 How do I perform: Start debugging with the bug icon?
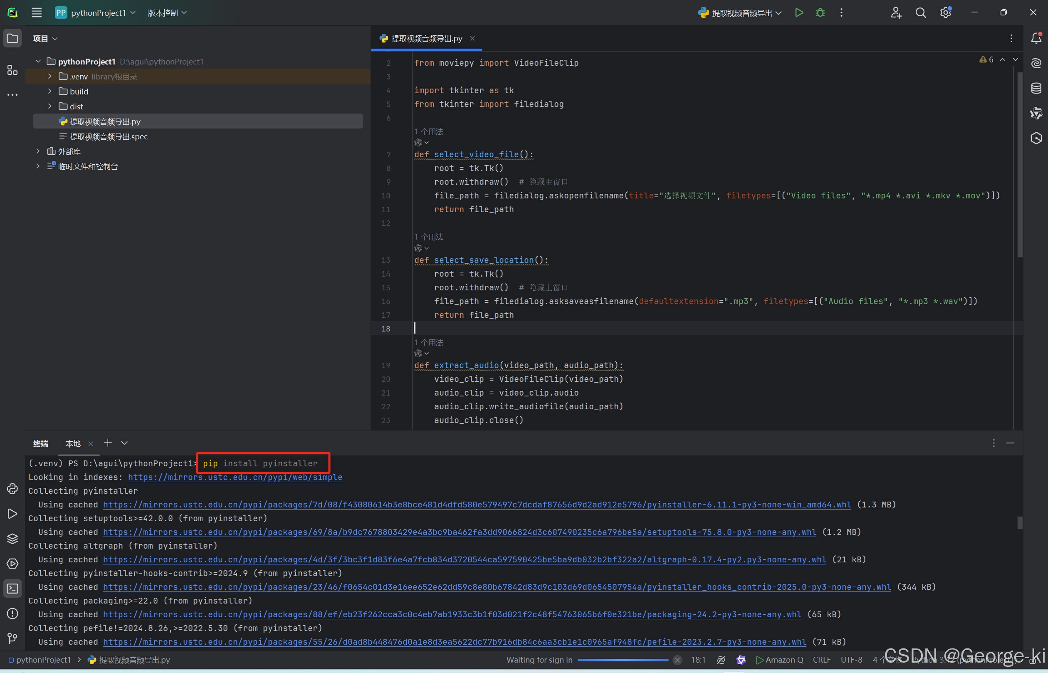click(x=820, y=12)
